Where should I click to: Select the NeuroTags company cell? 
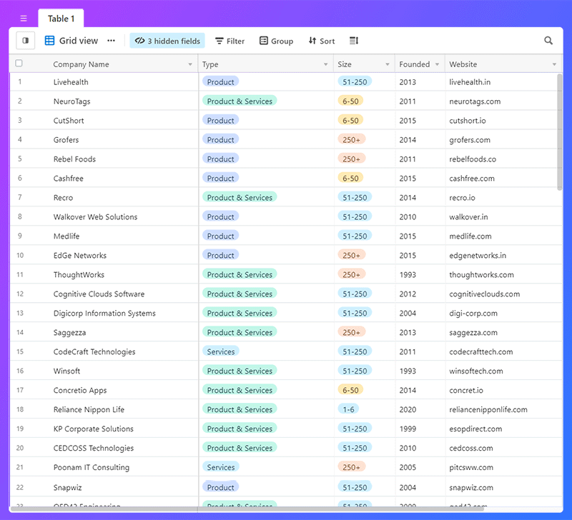pos(104,101)
